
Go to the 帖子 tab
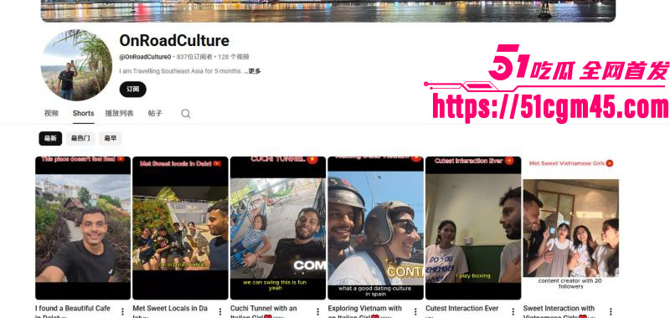pos(155,113)
